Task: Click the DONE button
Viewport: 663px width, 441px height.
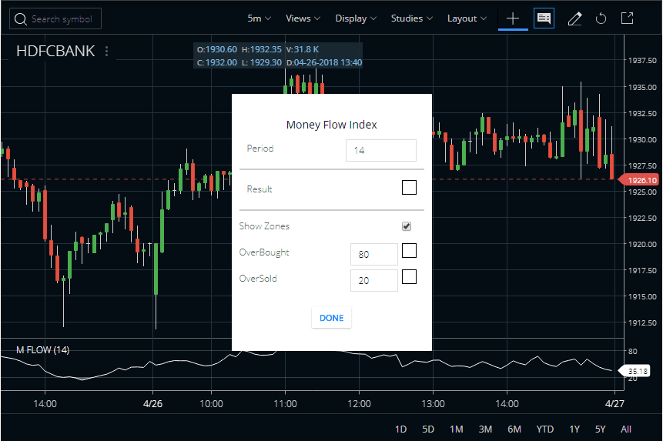Action: coord(331,318)
